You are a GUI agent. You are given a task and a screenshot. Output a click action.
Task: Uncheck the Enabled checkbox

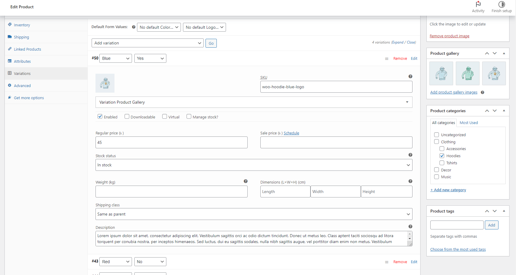point(100,116)
